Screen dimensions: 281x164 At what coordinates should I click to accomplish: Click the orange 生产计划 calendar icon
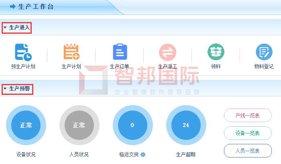point(71,52)
